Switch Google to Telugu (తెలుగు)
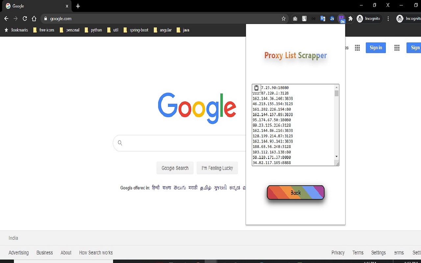This screenshot has height=263, width=421. [x=180, y=188]
